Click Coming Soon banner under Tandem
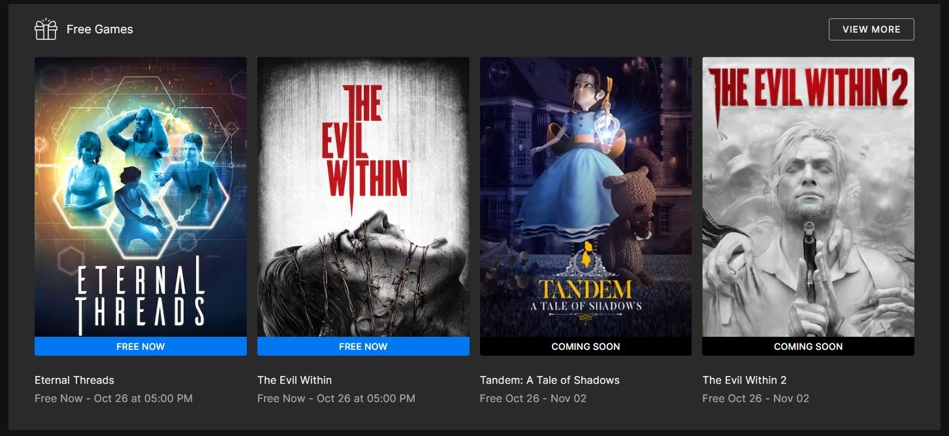 click(586, 347)
